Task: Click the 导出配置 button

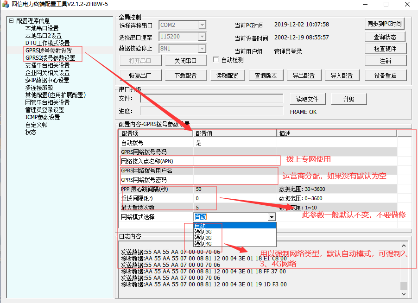Action: pos(304,76)
